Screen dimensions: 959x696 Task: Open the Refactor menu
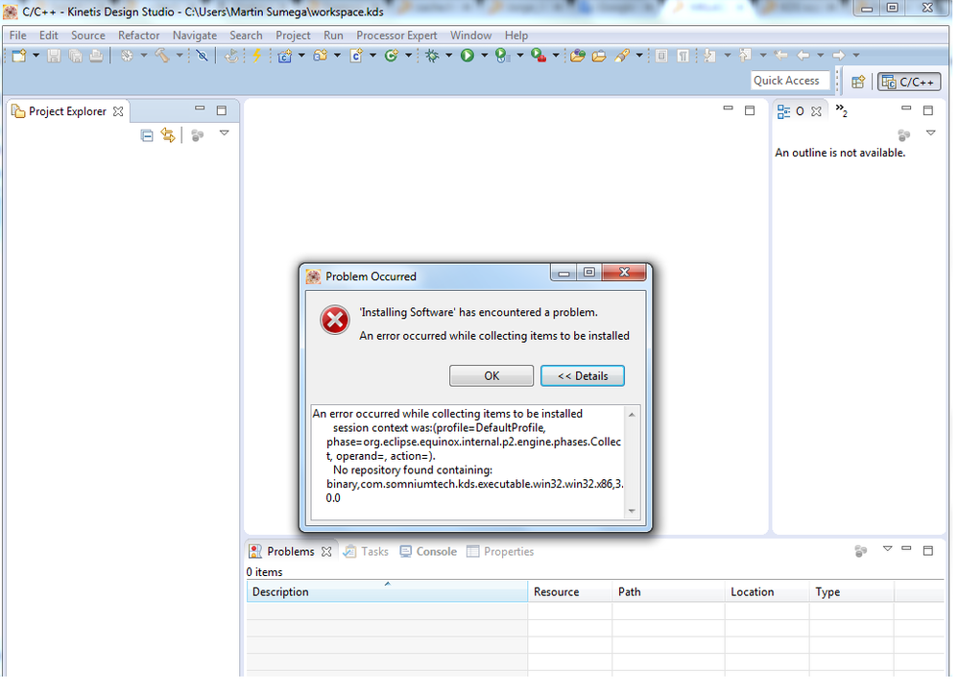(139, 36)
